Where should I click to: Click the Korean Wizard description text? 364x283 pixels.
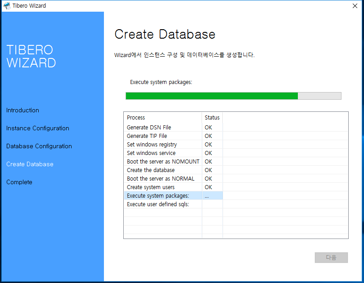(x=184, y=55)
